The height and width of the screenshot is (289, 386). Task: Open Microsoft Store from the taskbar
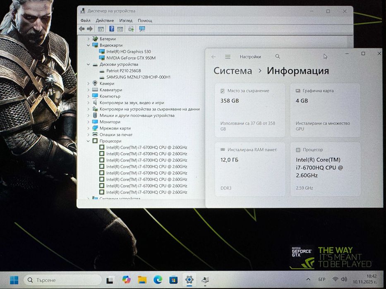point(173,280)
